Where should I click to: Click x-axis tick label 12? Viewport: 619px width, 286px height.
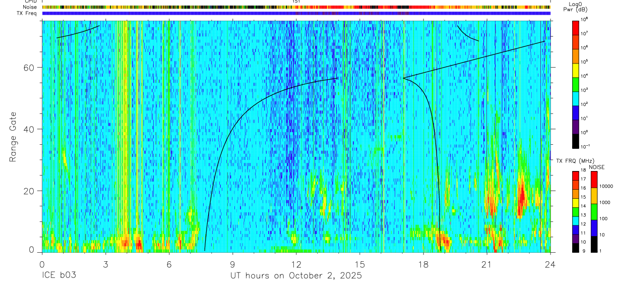[x=296, y=264]
